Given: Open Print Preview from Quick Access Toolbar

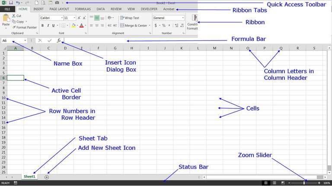Looking at the screenshot, I should pos(43,3).
